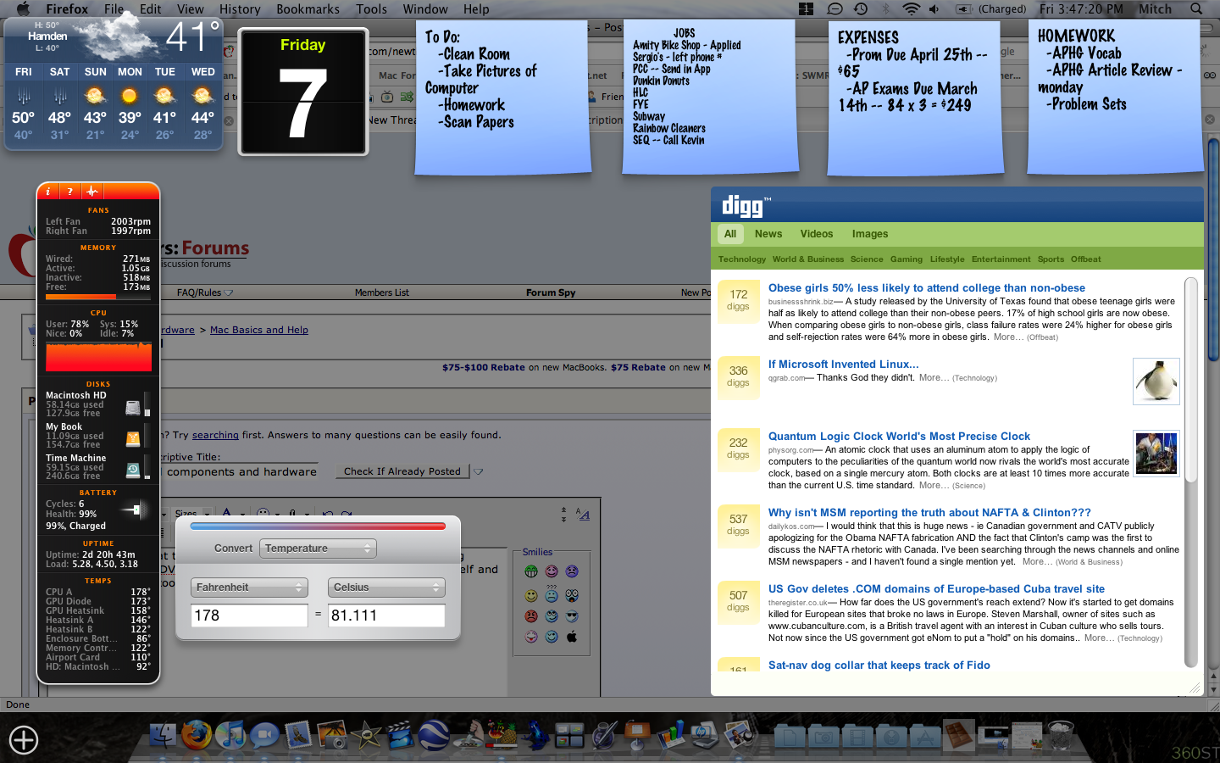1220x763 pixels.
Task: Open the Trash in the Dock
Action: [x=1061, y=734]
